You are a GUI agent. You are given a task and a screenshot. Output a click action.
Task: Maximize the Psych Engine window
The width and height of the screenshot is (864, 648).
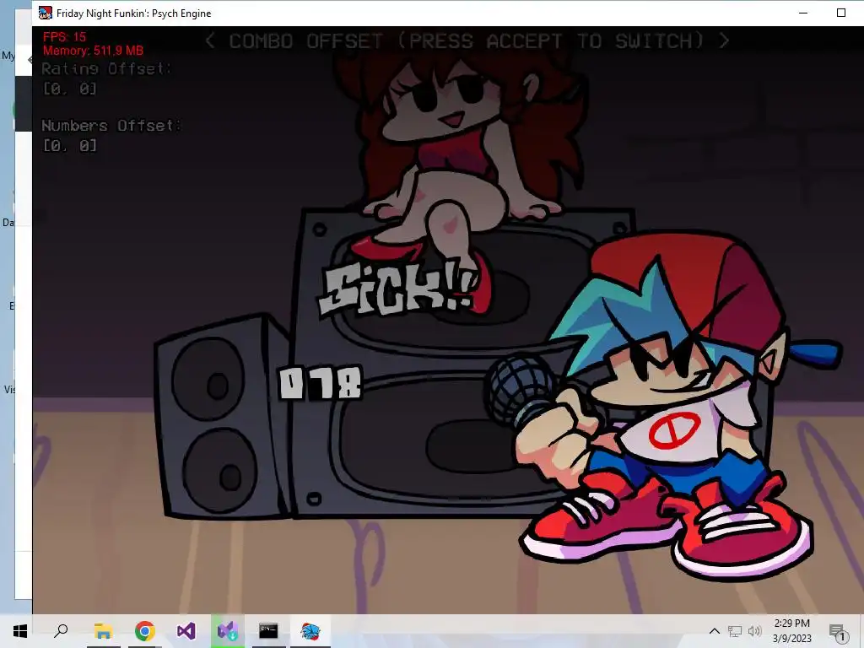click(841, 13)
